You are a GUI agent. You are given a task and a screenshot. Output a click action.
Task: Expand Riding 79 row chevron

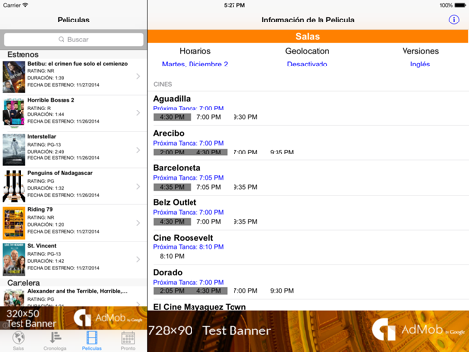[x=138, y=223]
